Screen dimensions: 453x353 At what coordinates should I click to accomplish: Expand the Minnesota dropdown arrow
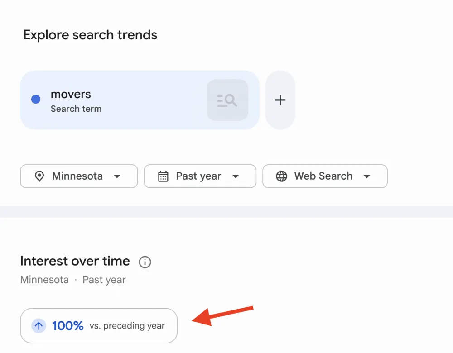click(117, 176)
